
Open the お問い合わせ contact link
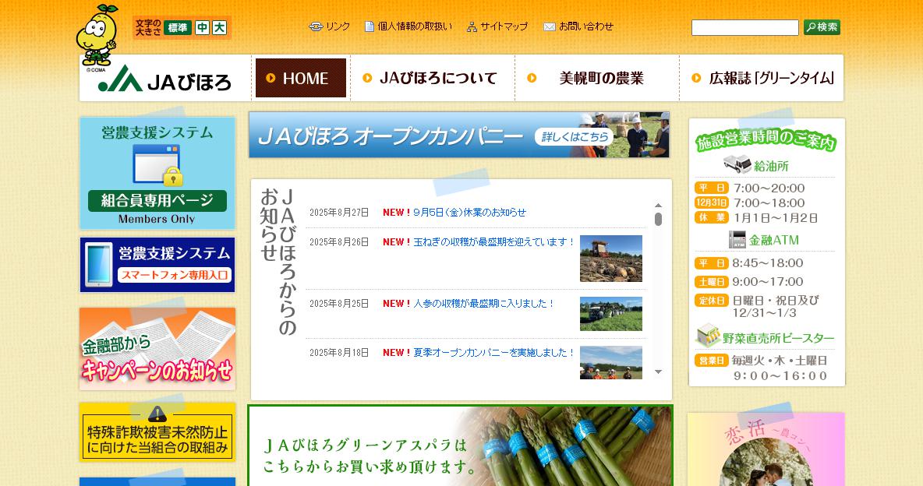(x=578, y=26)
